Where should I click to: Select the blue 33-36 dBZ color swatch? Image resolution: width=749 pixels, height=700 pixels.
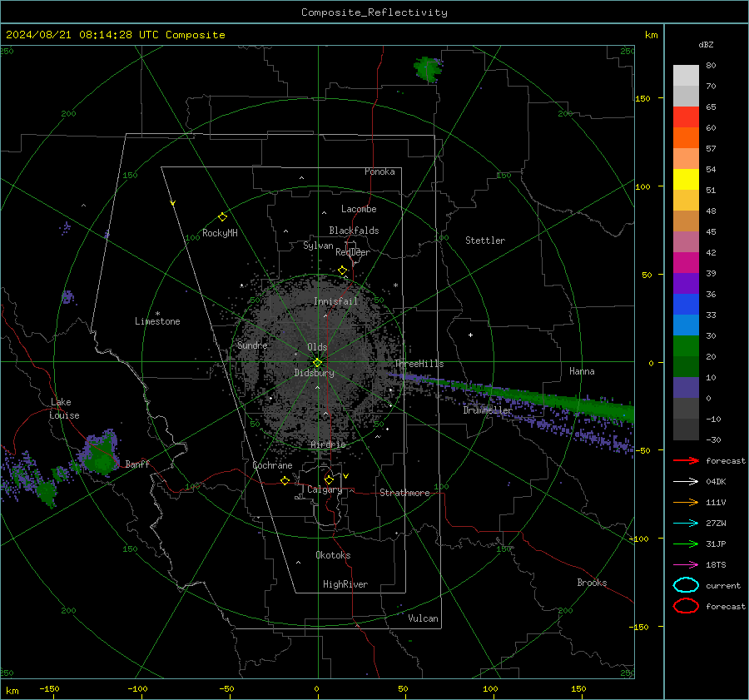[686, 305]
